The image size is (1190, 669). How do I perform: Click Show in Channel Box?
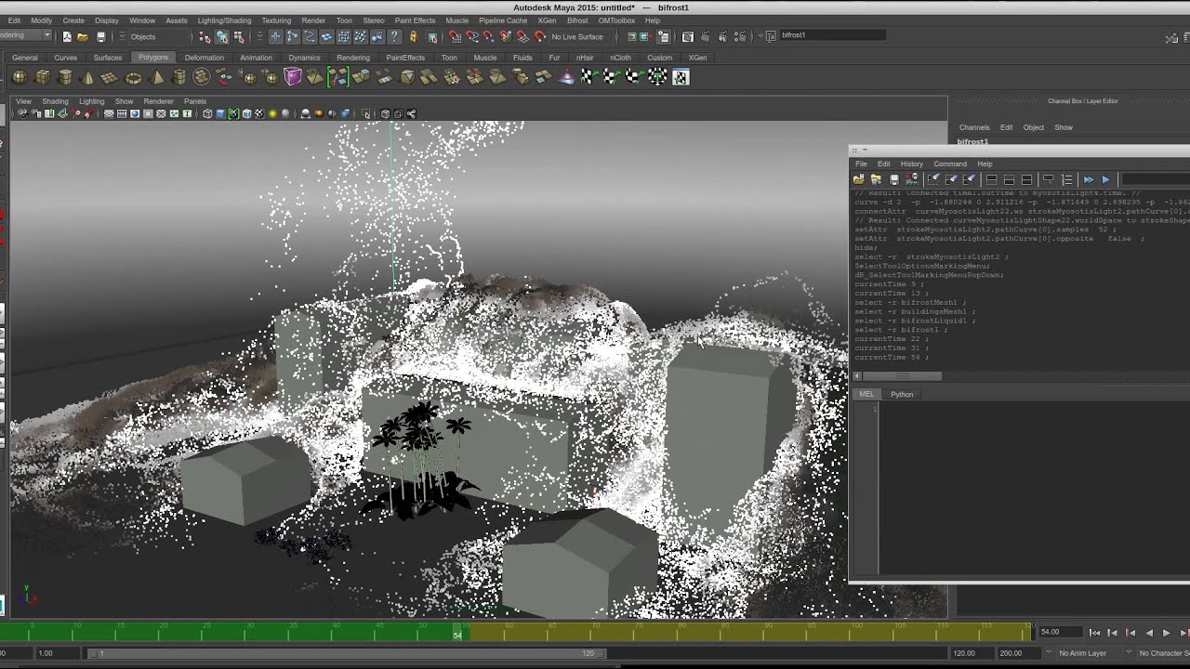1064,127
